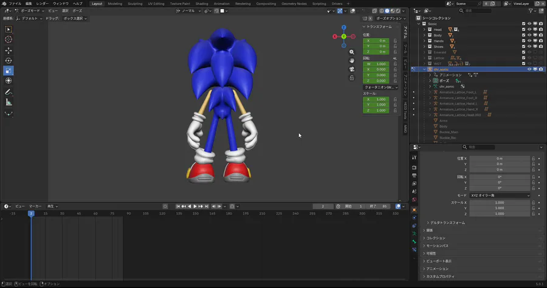The height and width of the screenshot is (288, 547).
Task: Open the Pose Mode dropdown
Action: (x=29, y=11)
